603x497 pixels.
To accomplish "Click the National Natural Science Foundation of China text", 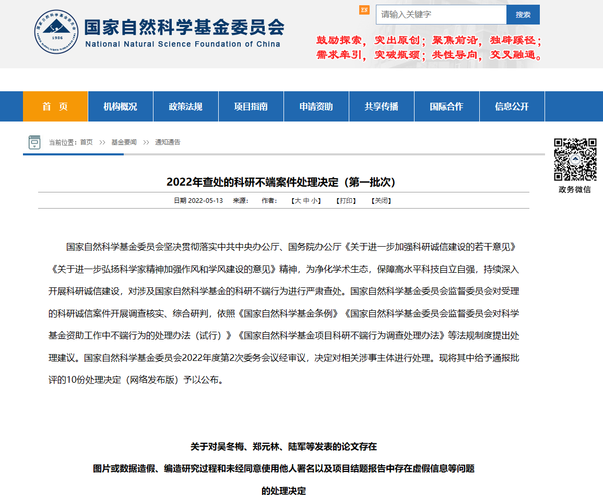I will [183, 44].
